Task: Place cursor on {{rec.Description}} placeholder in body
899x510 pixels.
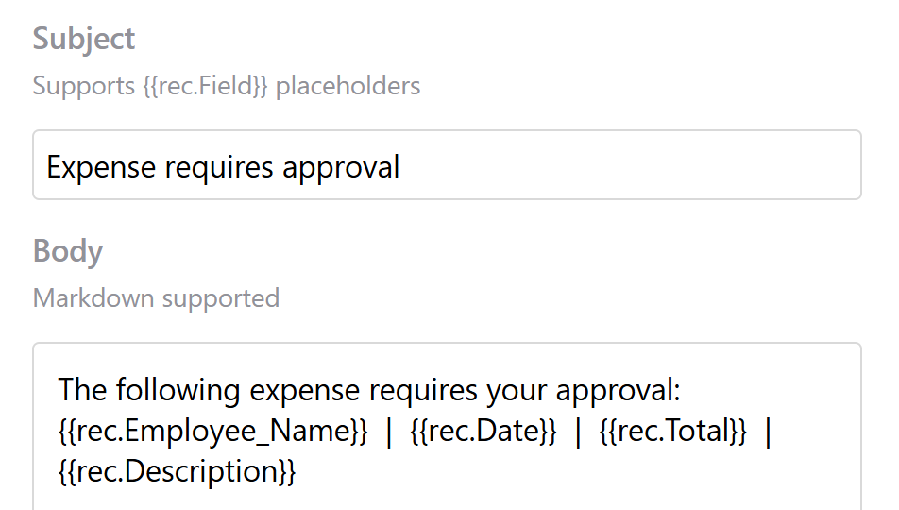Action: pos(178,471)
